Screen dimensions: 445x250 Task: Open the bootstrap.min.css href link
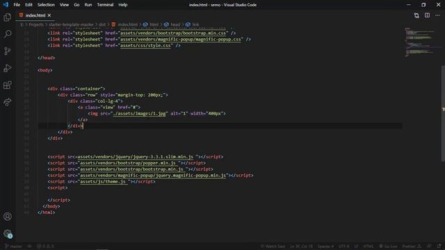coord(173,33)
